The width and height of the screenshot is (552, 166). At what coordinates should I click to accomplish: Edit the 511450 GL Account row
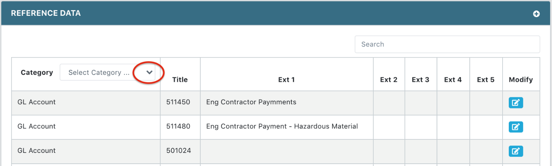516,103
